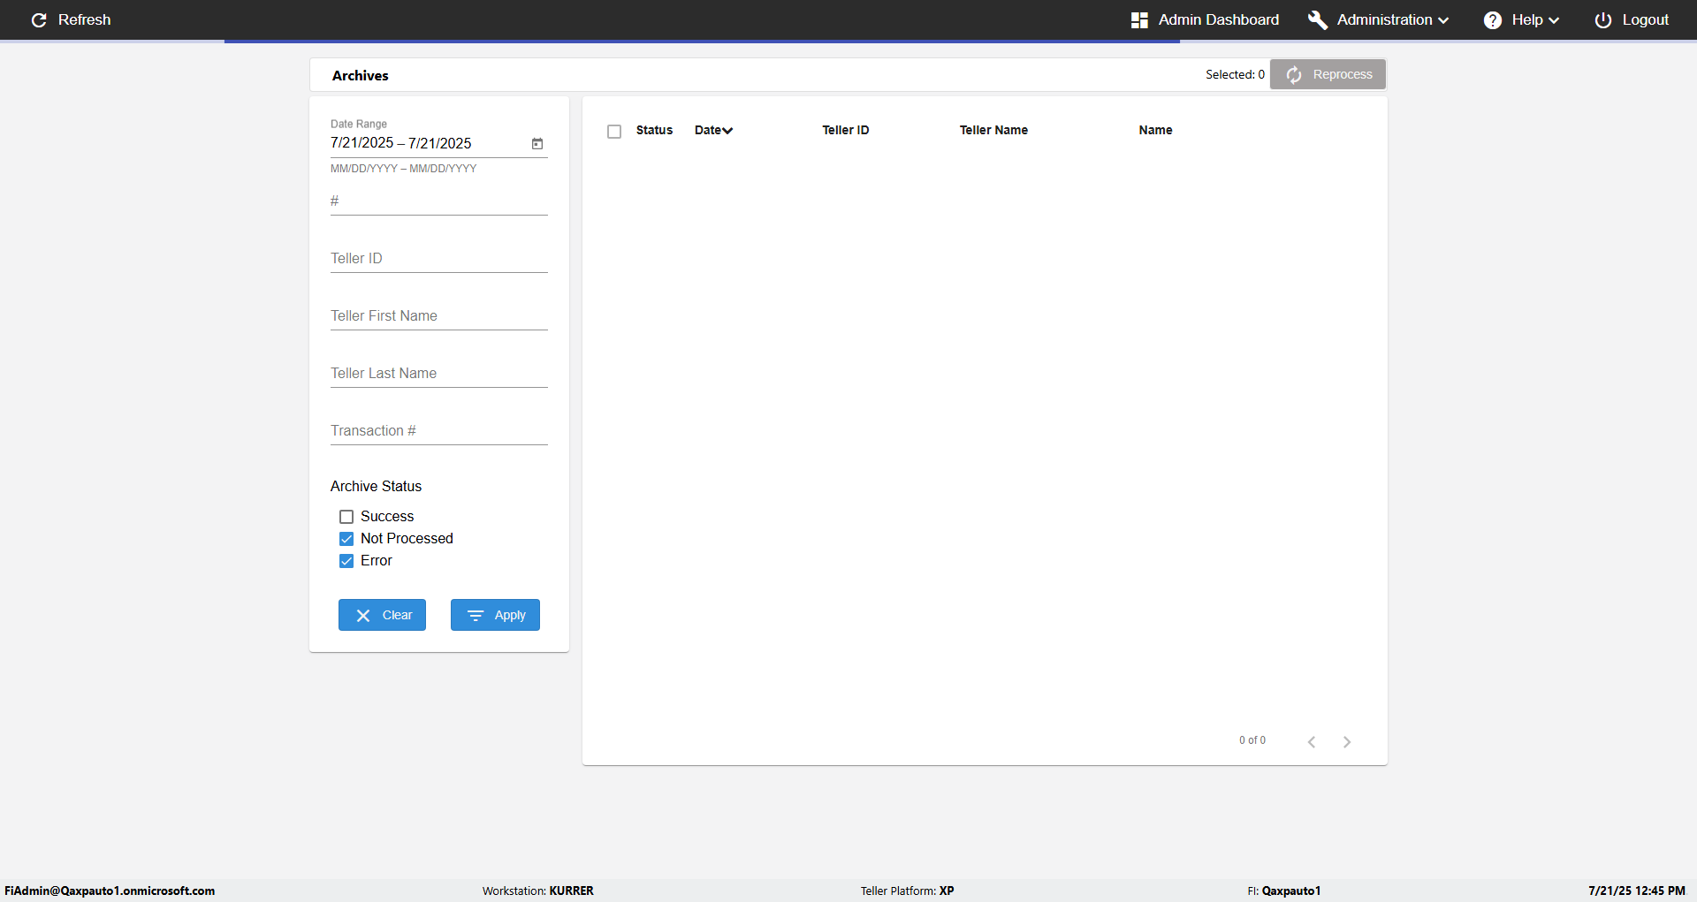The height and width of the screenshot is (902, 1697).
Task: Apply the archive filters
Action: (495, 615)
